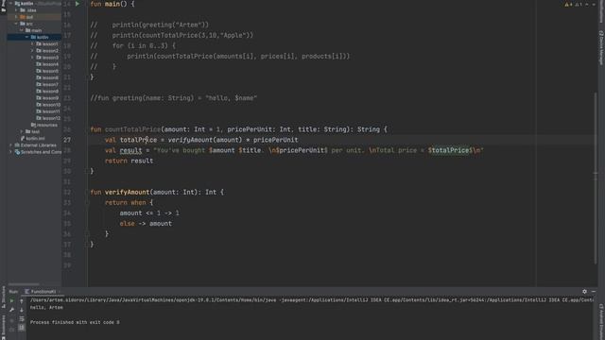Viewport: 605px width, 340px height.
Task: Select the lesson12 package
Action: pos(48,118)
